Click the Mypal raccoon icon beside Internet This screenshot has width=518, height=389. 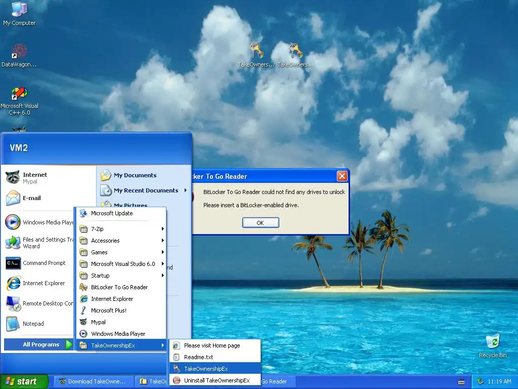(x=13, y=177)
